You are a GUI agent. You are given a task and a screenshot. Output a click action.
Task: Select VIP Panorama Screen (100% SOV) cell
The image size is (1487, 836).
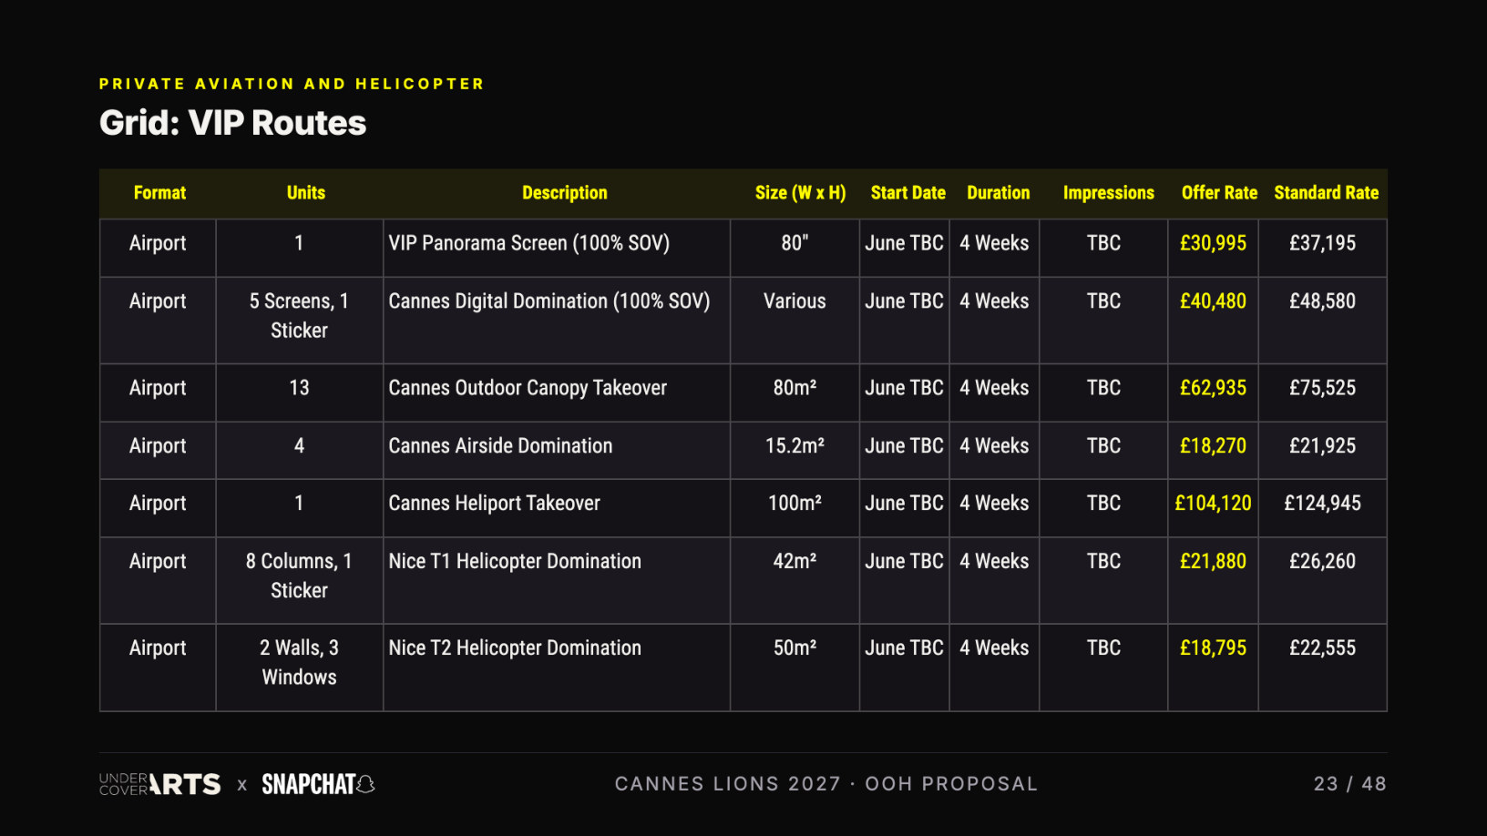point(557,248)
